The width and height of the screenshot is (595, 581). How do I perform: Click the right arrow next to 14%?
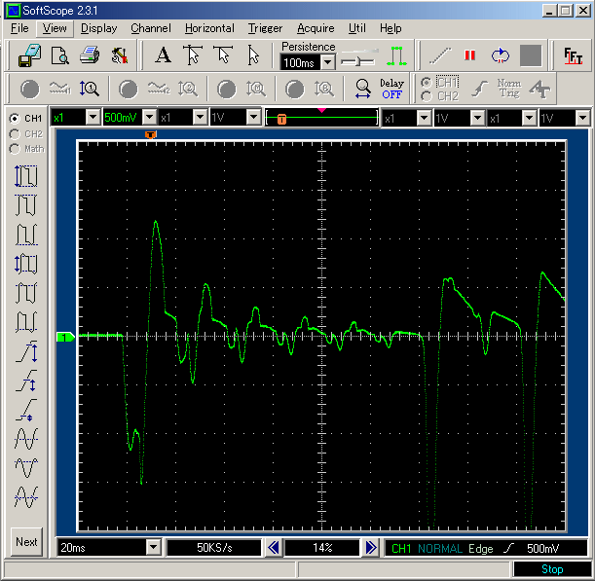coord(371,548)
